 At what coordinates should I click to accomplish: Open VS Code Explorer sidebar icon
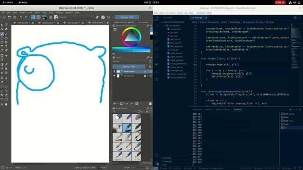[157, 18]
